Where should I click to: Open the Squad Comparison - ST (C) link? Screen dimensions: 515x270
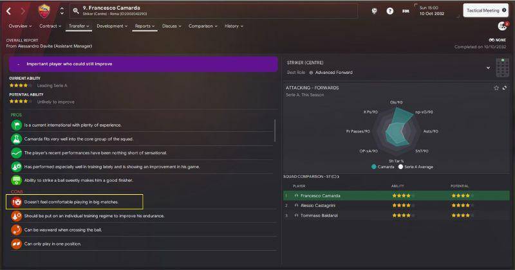tap(311, 177)
